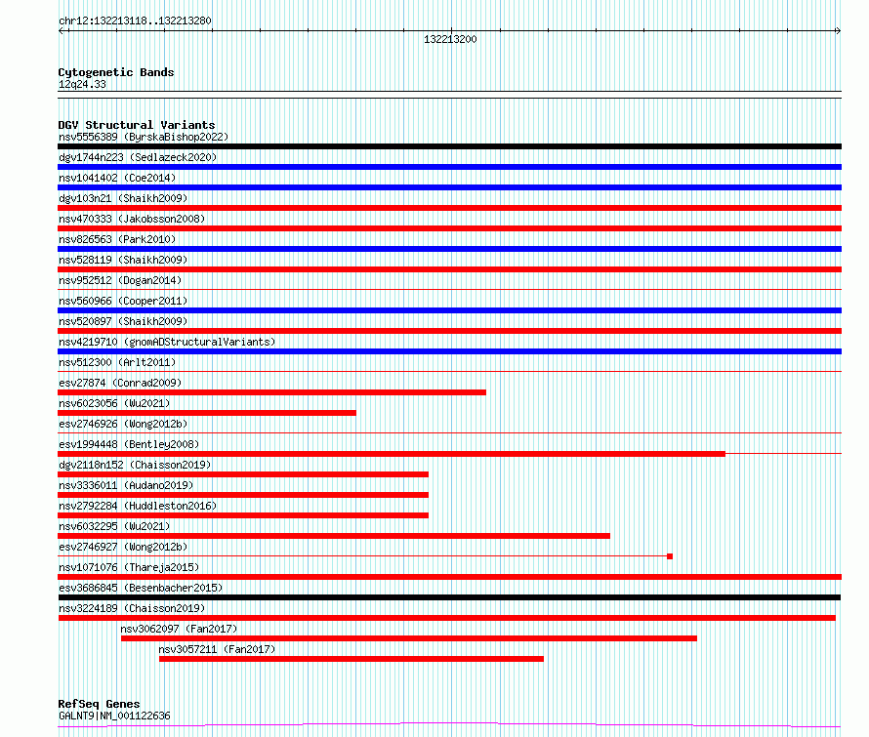Open variant nsv512300 (Arlt2011)
Image resolution: width=869 pixels, height=737 pixels.
(117, 362)
